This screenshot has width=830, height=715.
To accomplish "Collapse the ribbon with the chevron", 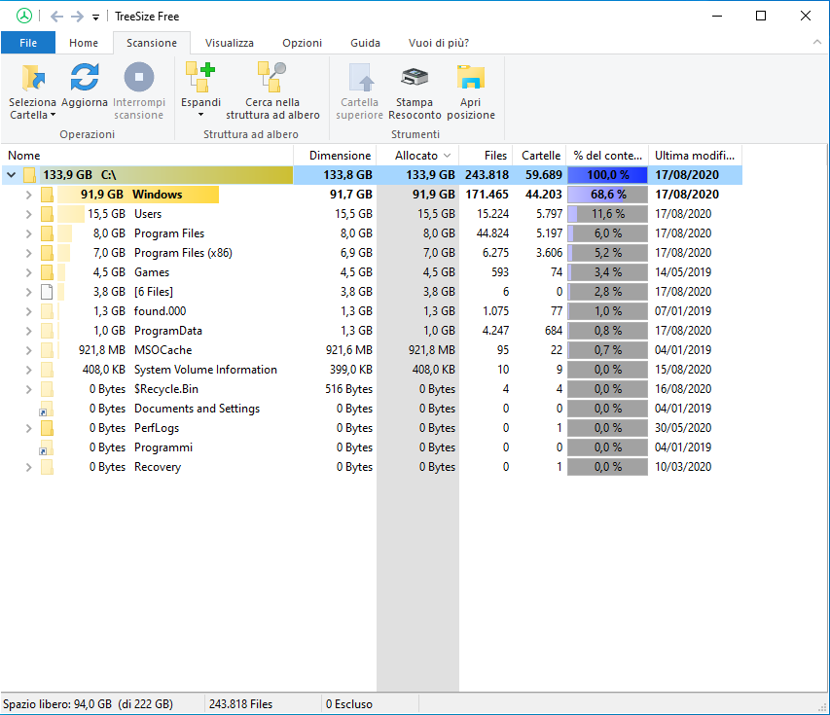I will pos(817,43).
